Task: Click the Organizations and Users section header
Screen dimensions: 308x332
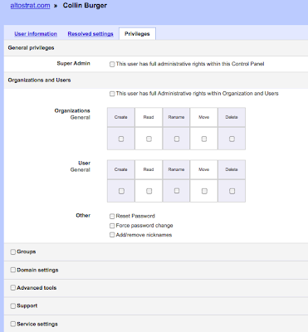Action: tap(39, 80)
